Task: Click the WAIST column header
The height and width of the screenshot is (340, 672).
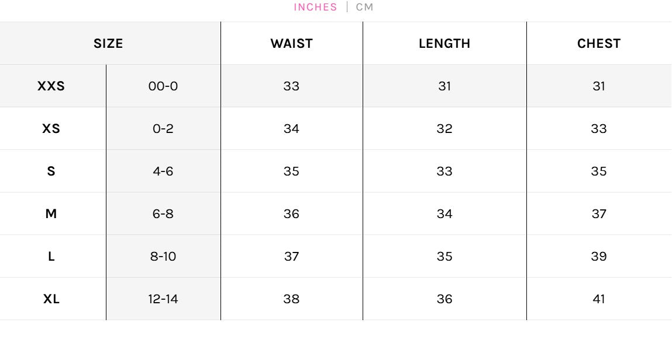Action: [291, 44]
